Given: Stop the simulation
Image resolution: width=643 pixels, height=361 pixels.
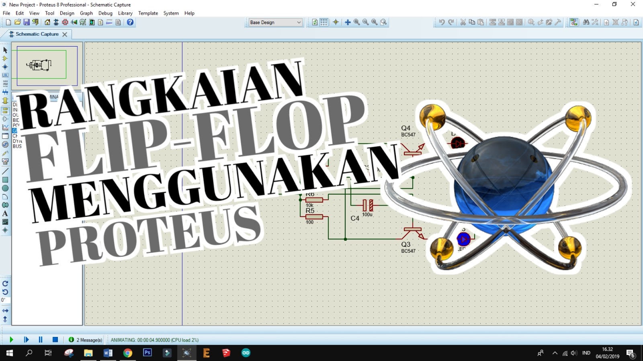Looking at the screenshot, I should tap(55, 340).
